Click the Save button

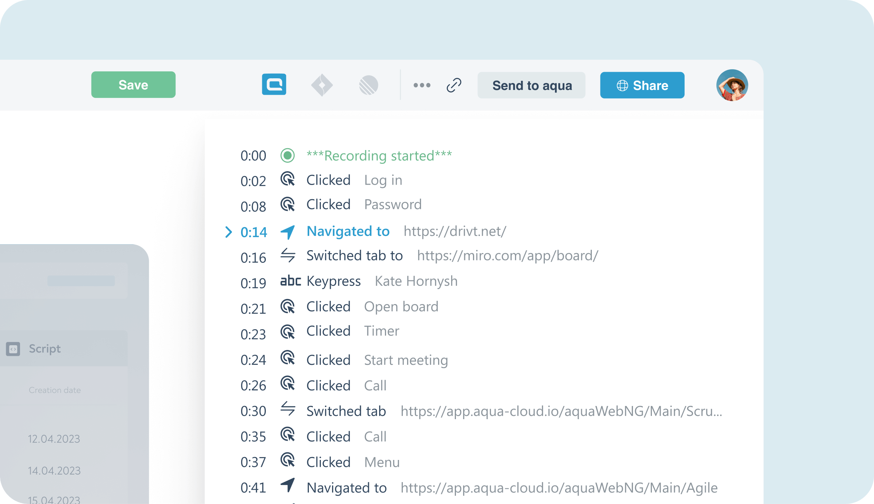133,85
